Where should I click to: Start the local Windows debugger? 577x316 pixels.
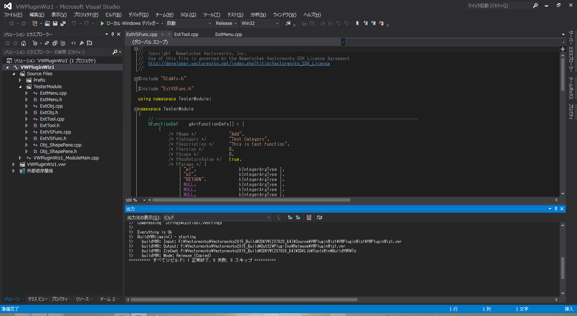(x=102, y=23)
